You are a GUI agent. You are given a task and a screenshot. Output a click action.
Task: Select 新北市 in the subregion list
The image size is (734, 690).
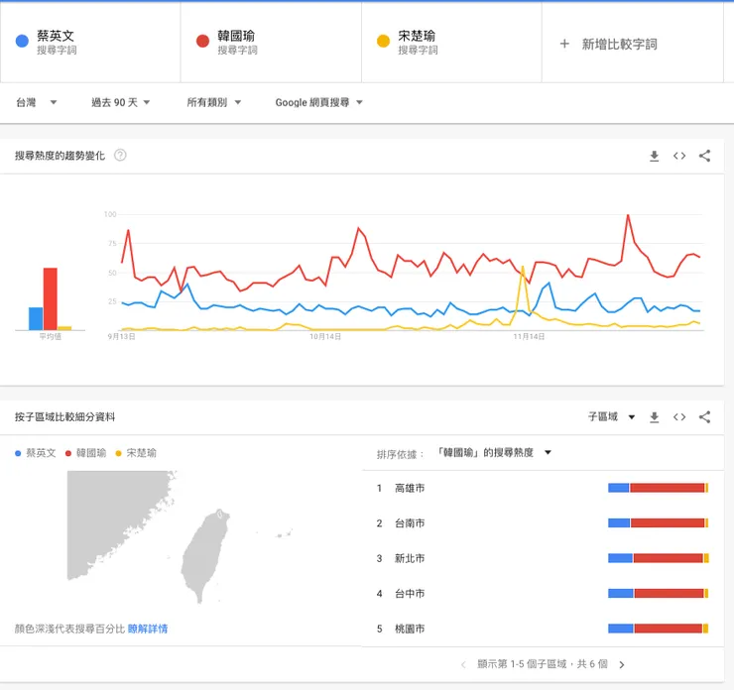click(x=410, y=558)
